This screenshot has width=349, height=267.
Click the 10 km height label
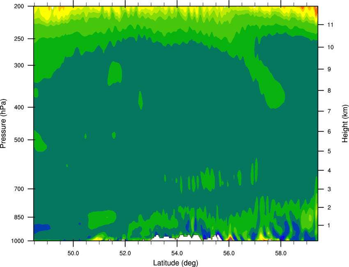330,47
